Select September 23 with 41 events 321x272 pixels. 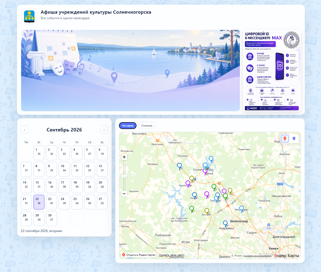coord(52,202)
